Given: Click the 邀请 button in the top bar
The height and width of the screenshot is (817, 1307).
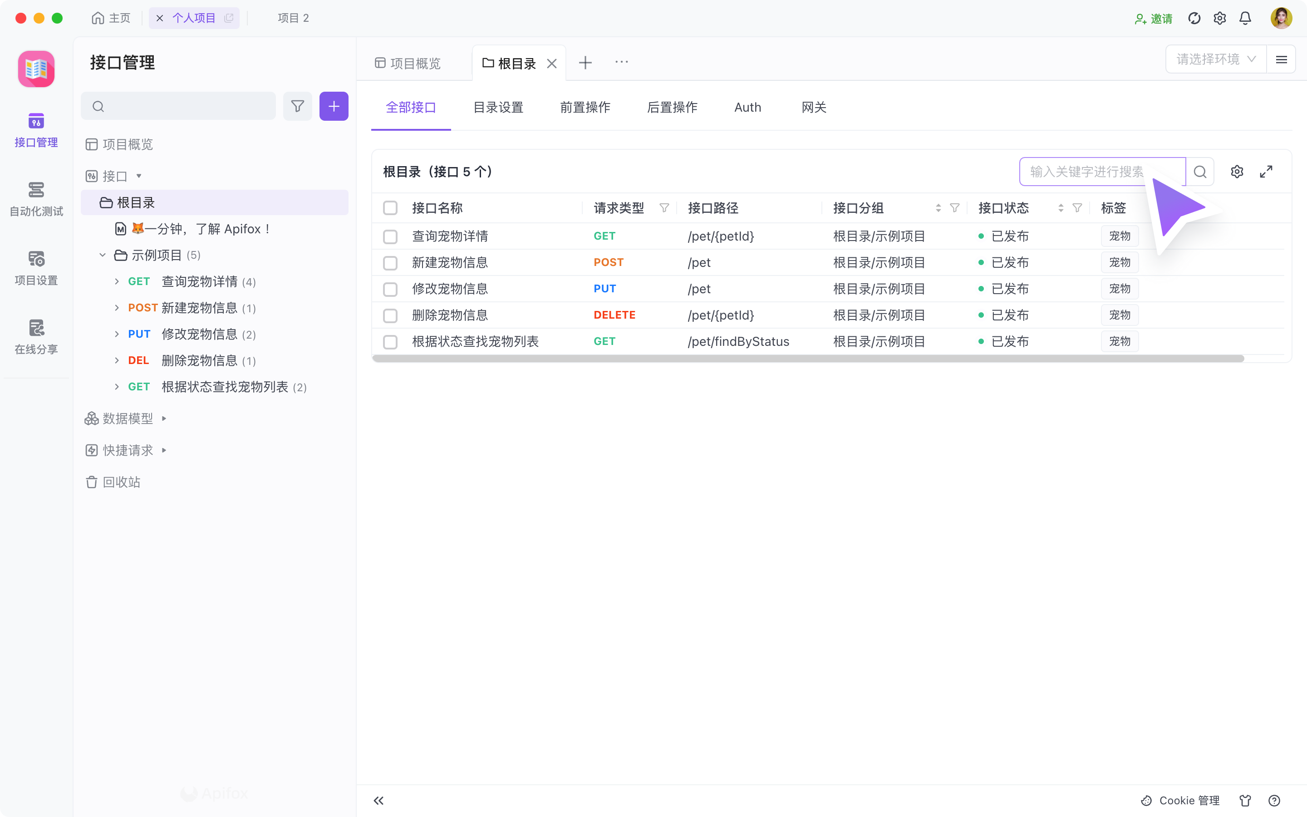Looking at the screenshot, I should coord(1153,18).
